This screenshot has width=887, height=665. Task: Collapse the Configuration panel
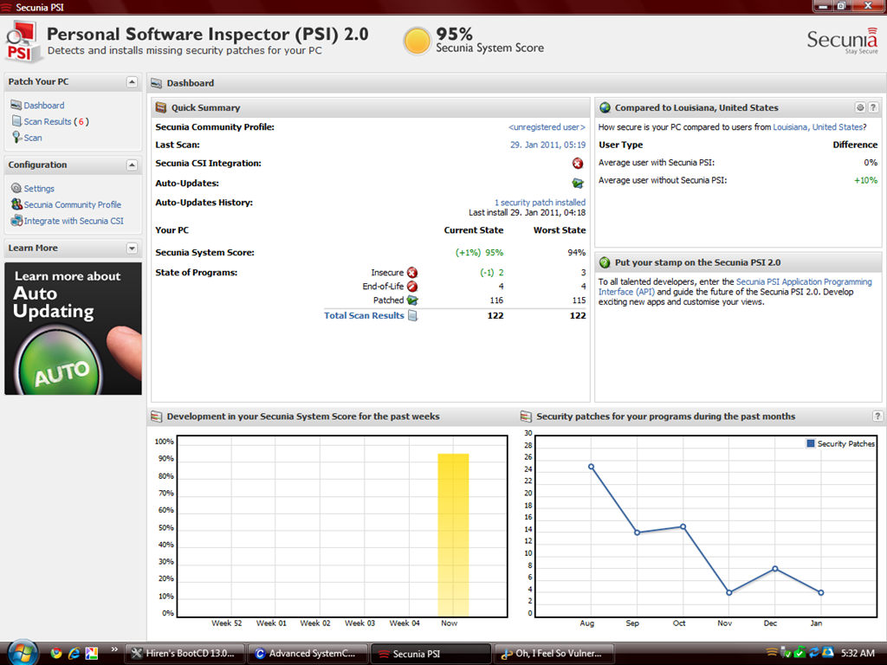click(x=132, y=165)
